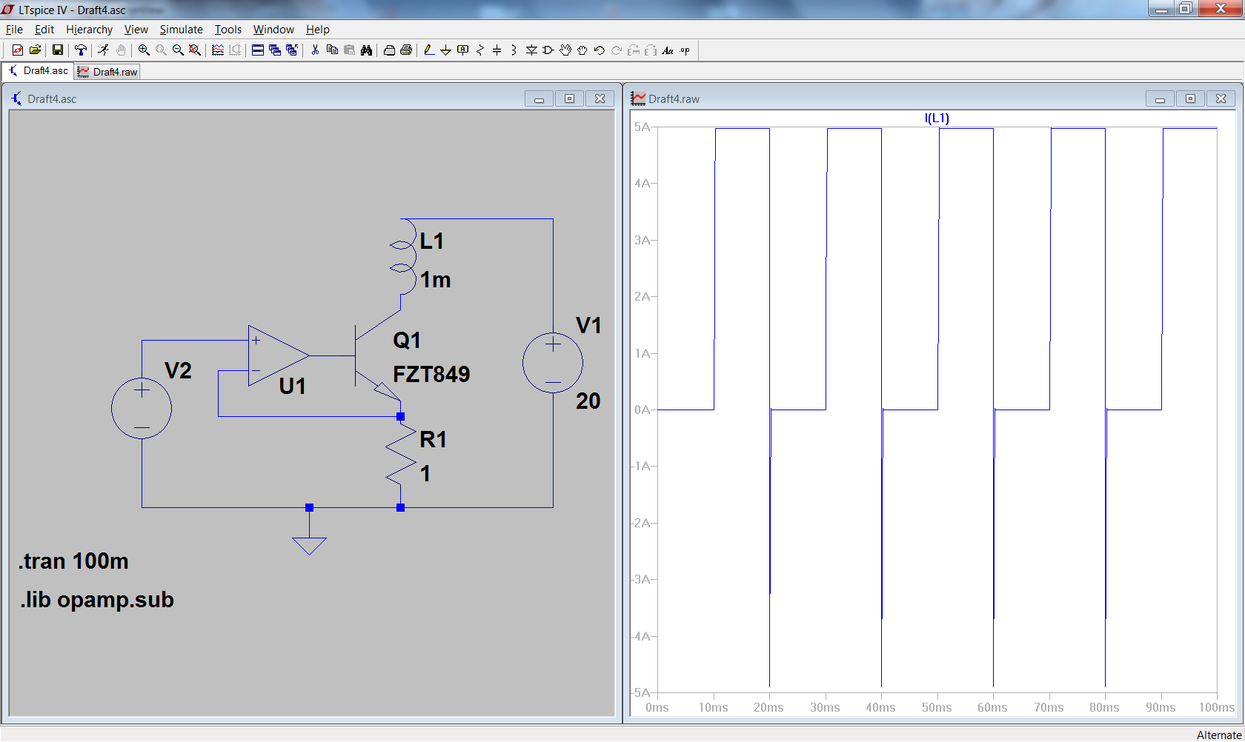Select the Draw Wire pencil tool
Image resolution: width=1245 pixels, height=742 pixels.
pos(429,50)
